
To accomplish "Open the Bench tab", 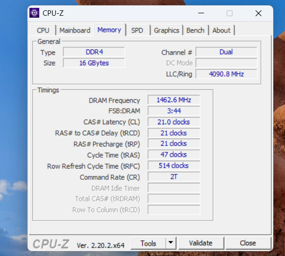I will point(195,30).
